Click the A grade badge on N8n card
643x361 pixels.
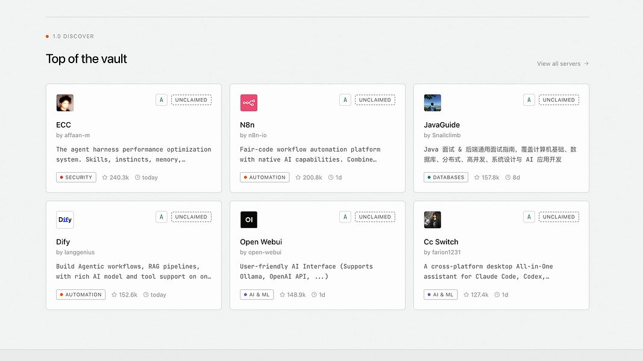click(x=345, y=100)
